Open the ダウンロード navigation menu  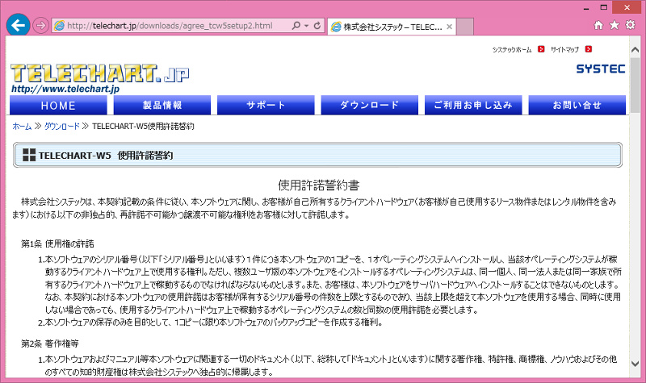pos(370,106)
